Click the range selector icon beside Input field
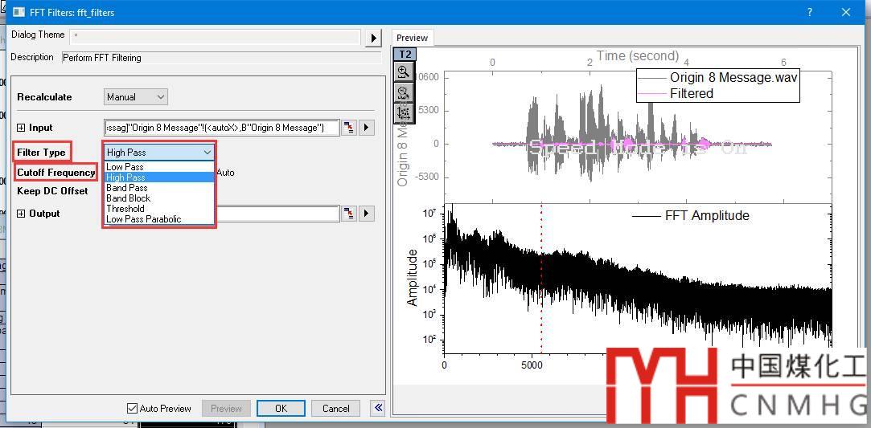 click(x=349, y=128)
